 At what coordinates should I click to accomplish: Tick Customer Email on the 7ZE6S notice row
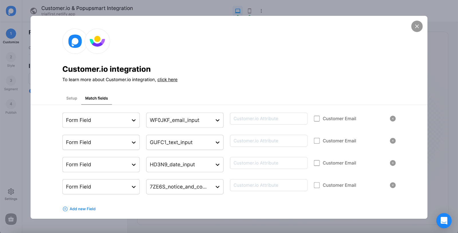point(317,185)
